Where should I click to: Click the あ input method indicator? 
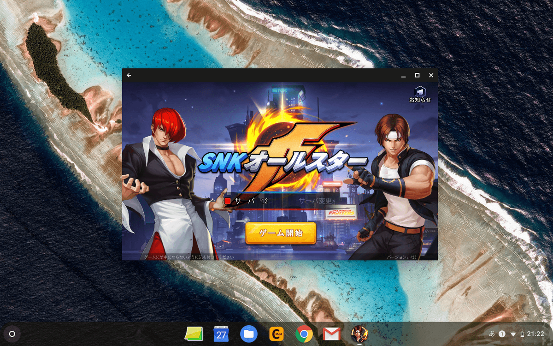pyautogui.click(x=492, y=334)
